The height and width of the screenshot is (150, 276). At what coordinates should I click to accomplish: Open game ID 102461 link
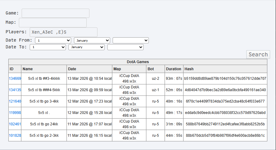15,124
